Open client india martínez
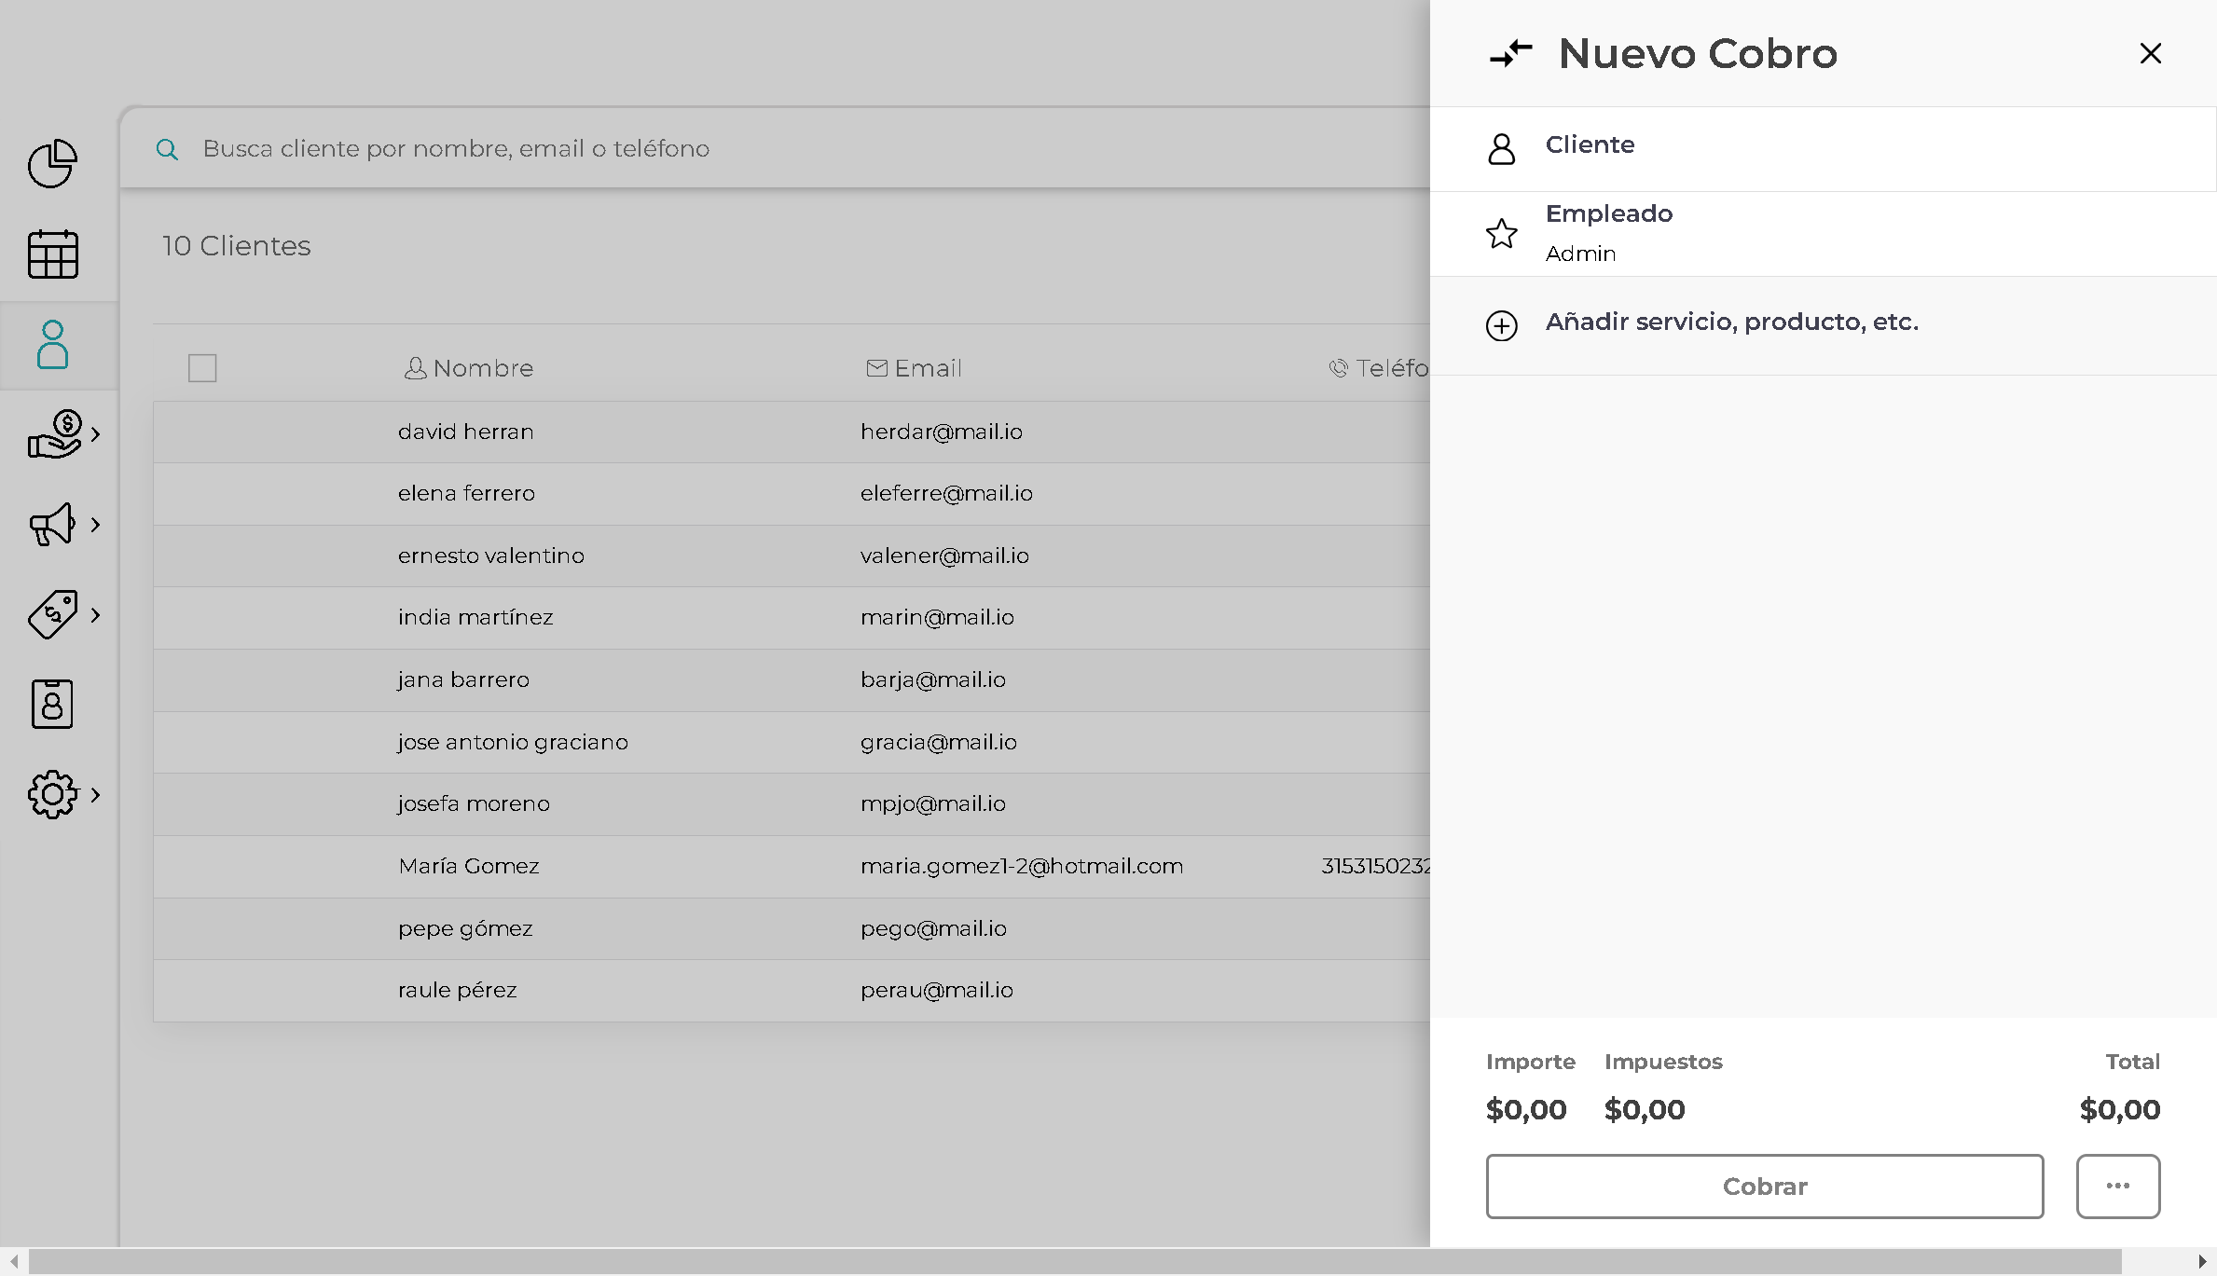This screenshot has height=1276, width=2217. [x=475, y=617]
